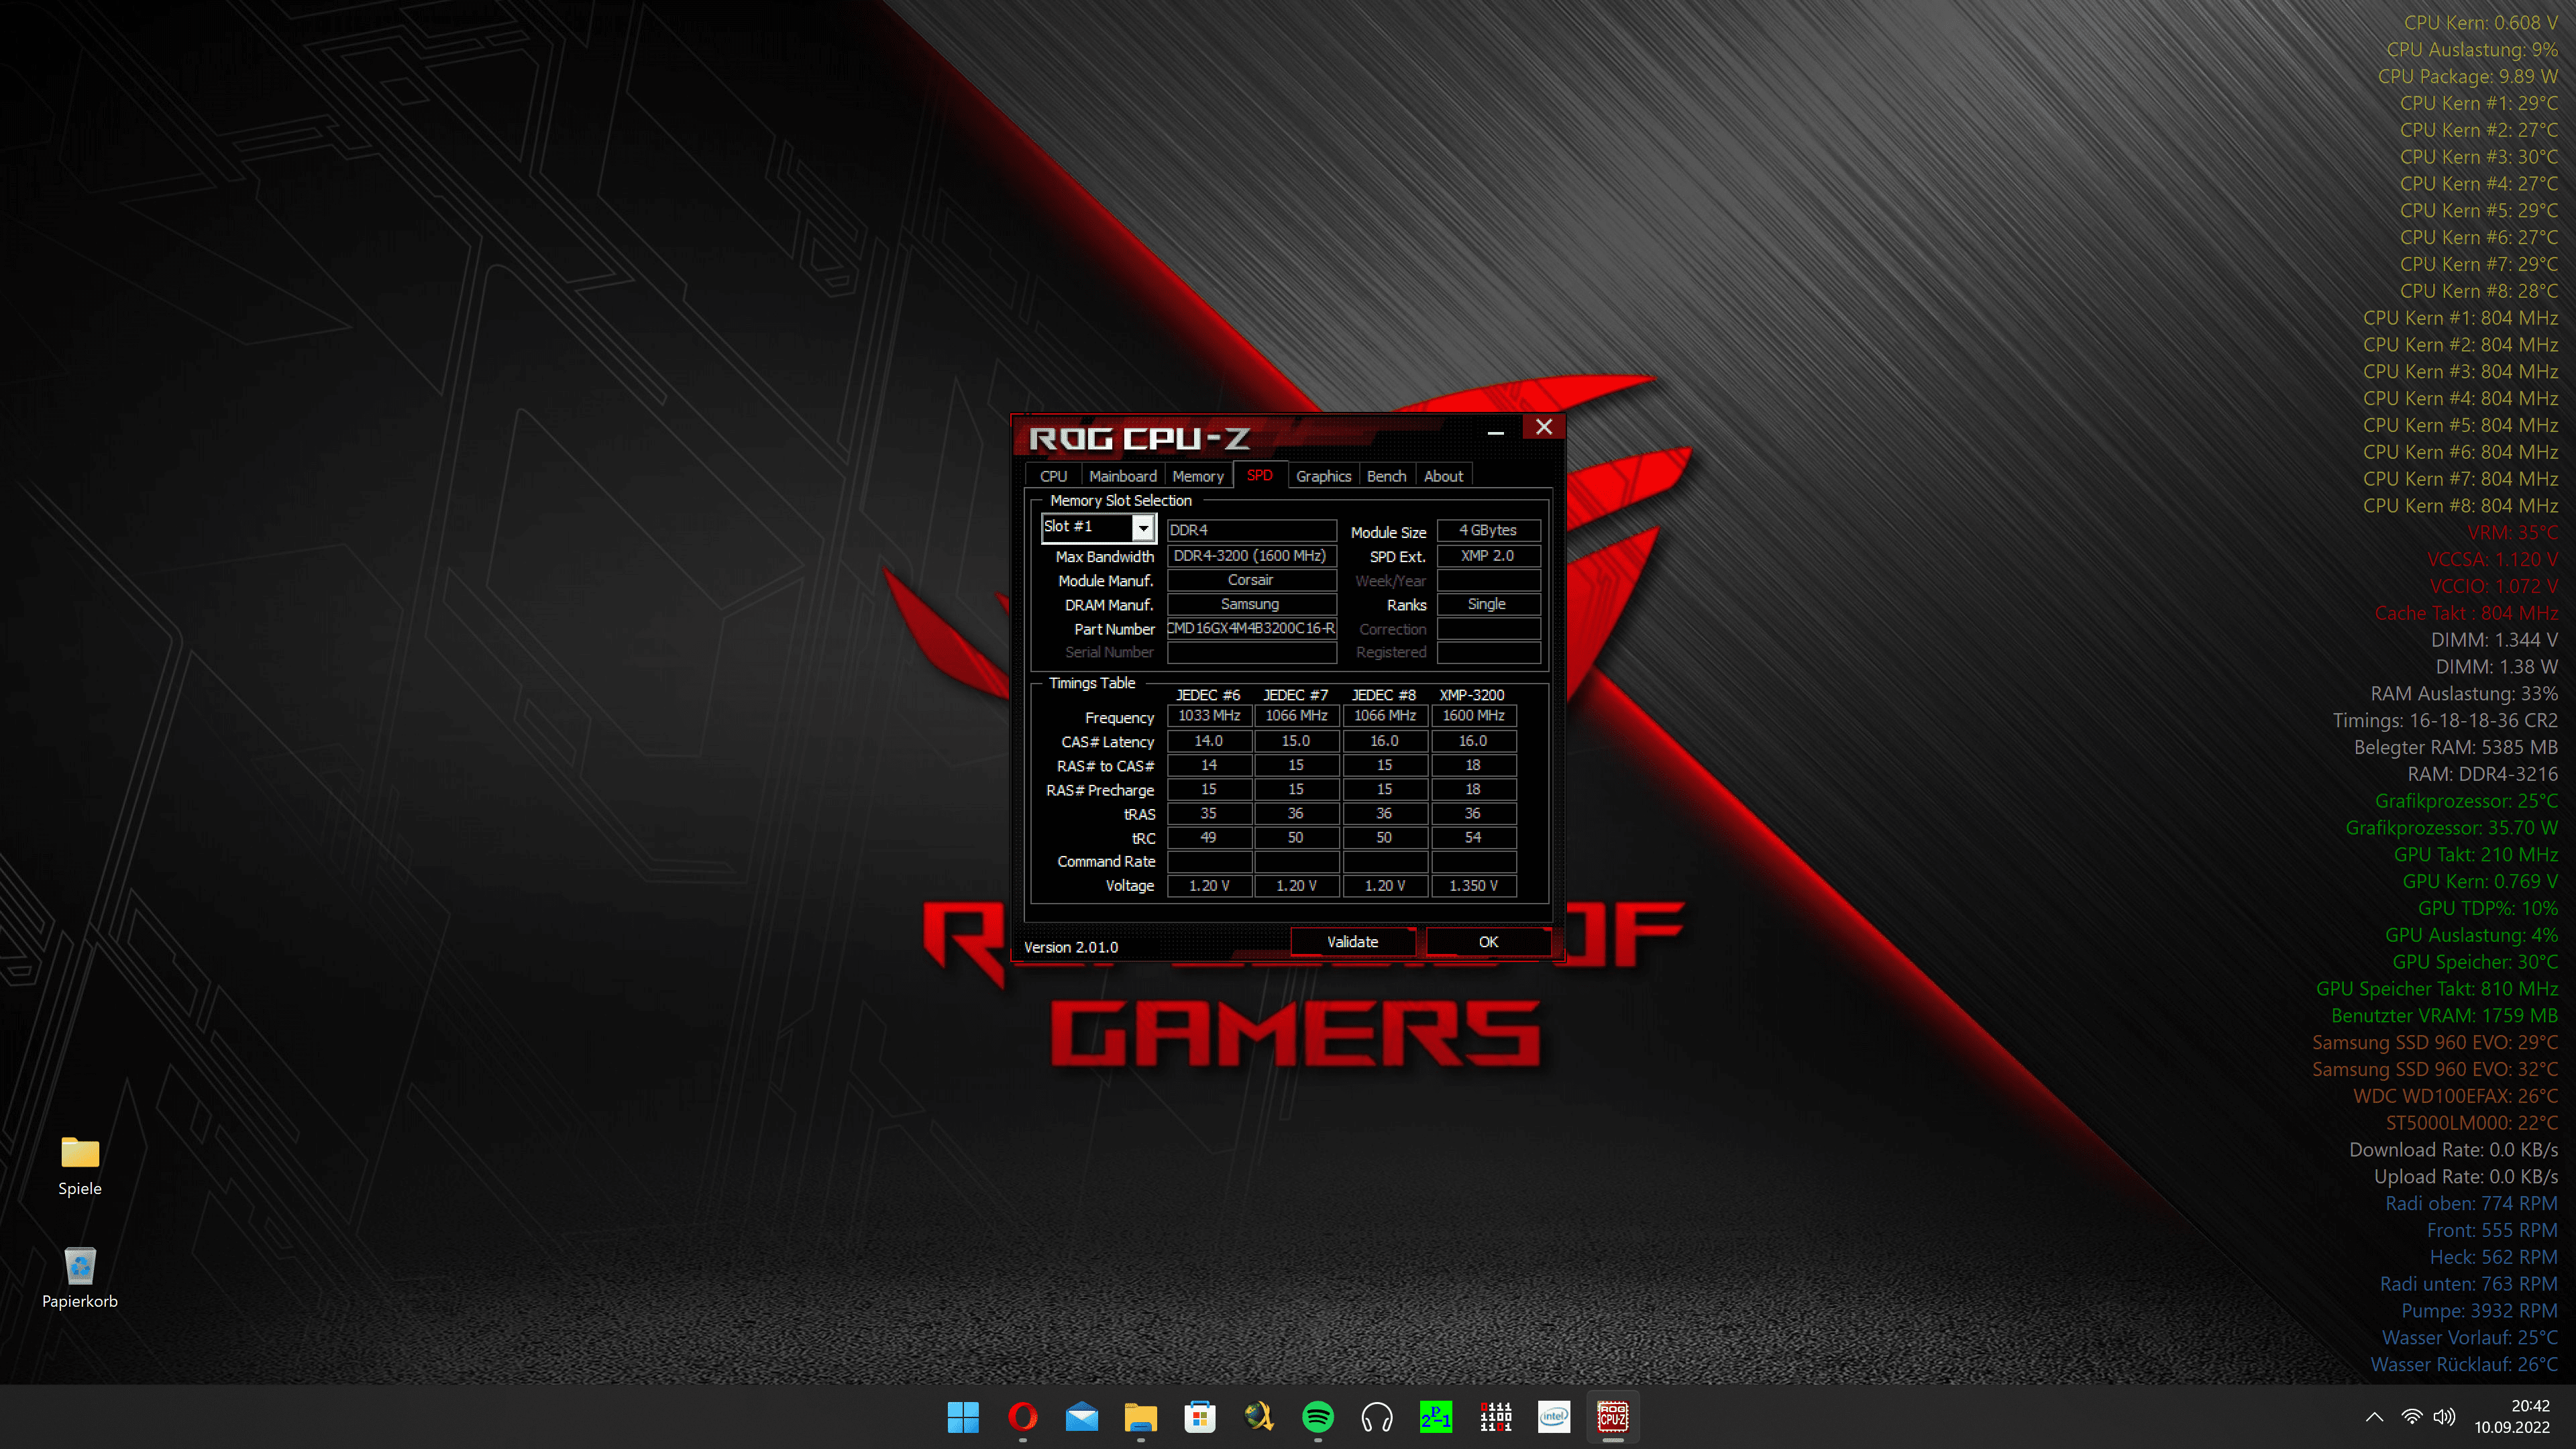
Task: Click the JEDEC #7 CAS# Latency 15.0 cell
Action: [x=1296, y=741]
